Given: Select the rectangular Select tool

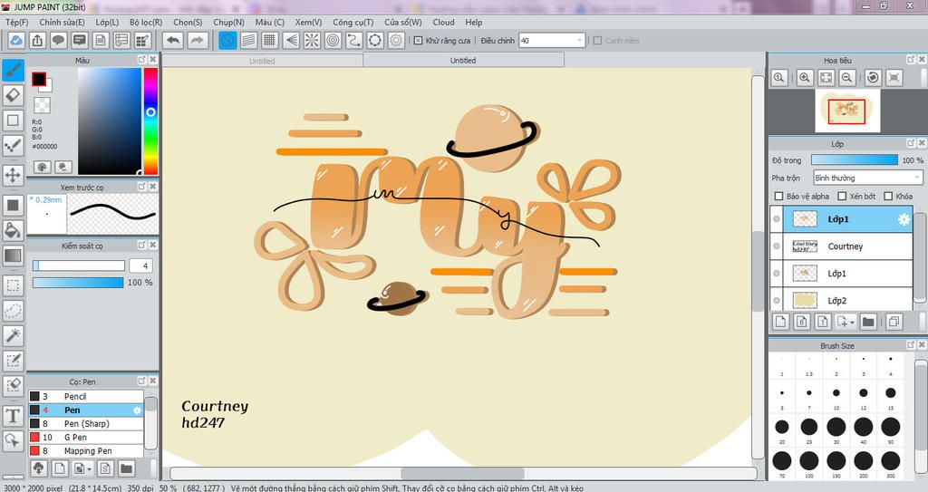Looking at the screenshot, I should pos(13,285).
